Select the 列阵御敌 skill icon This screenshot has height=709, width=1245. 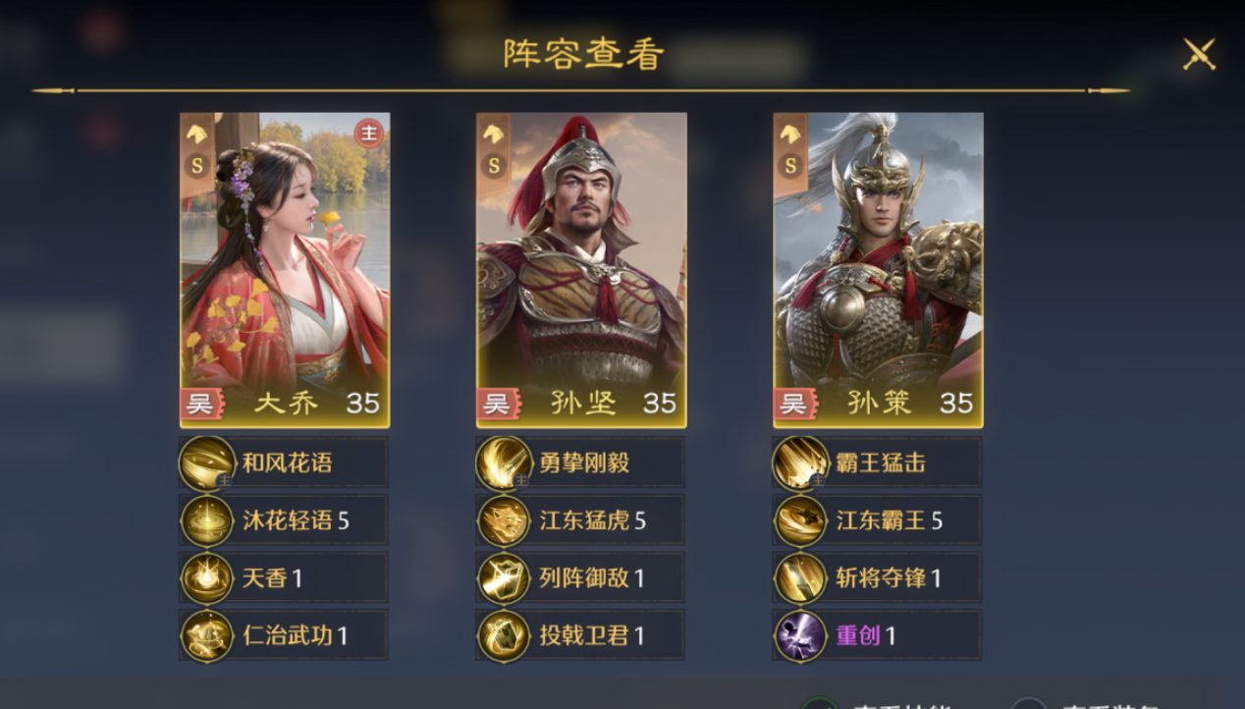[505, 577]
